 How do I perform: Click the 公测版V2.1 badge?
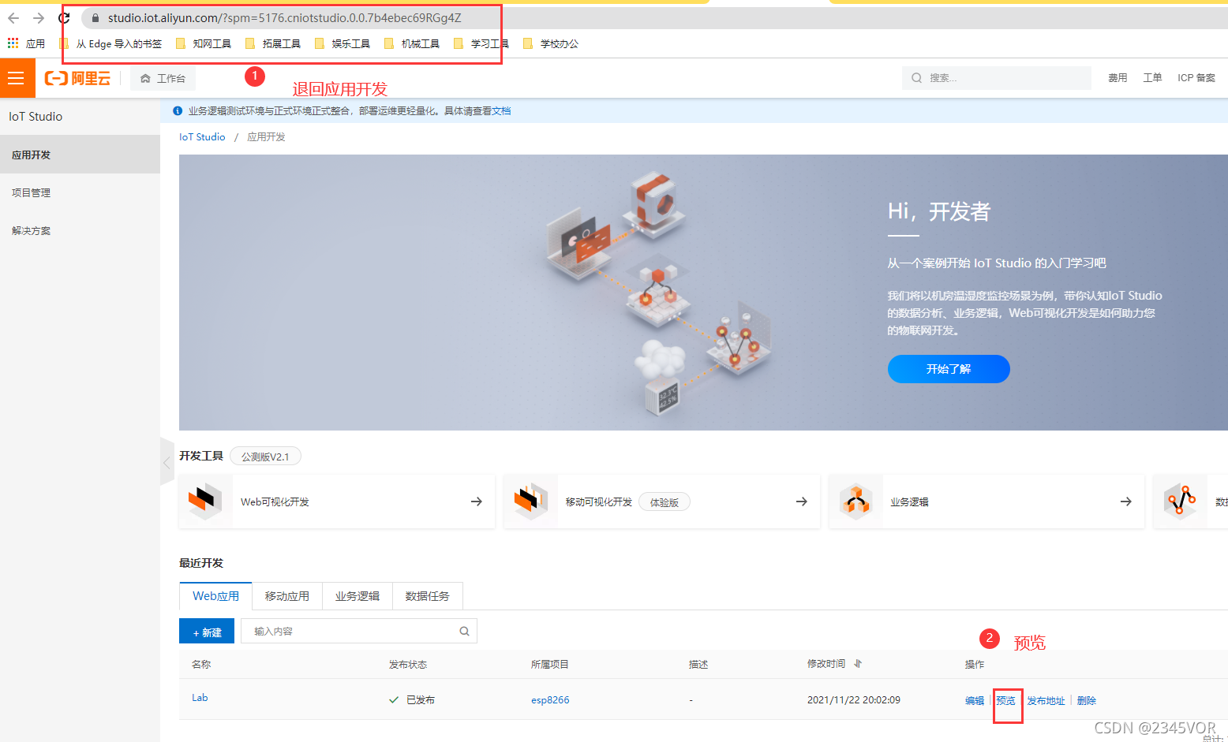coord(265,457)
